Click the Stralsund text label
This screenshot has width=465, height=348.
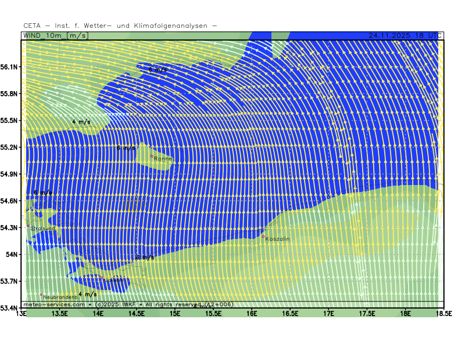(43, 229)
